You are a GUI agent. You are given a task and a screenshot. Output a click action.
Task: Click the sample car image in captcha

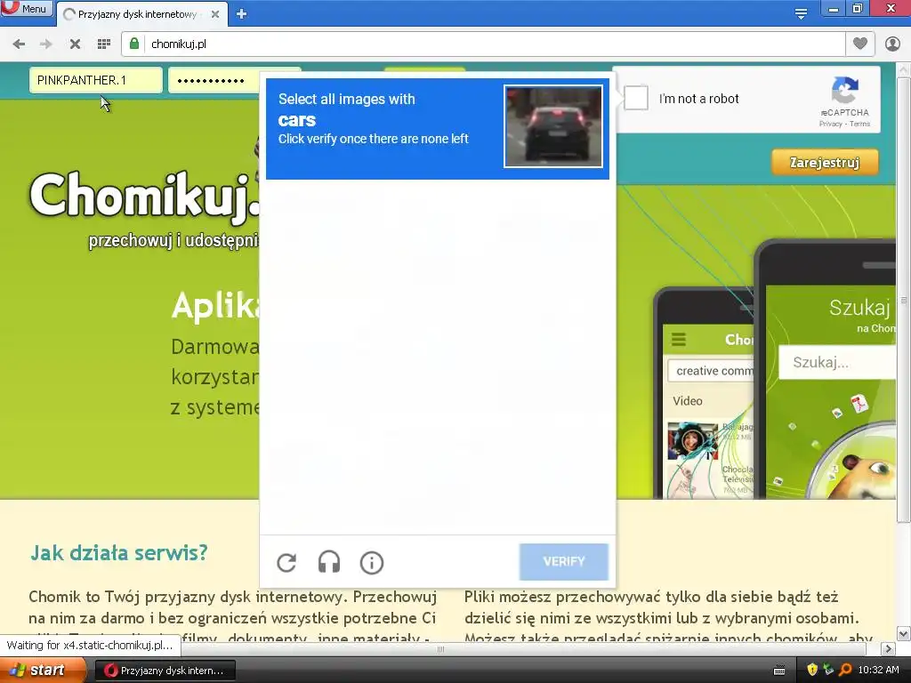[553, 126]
